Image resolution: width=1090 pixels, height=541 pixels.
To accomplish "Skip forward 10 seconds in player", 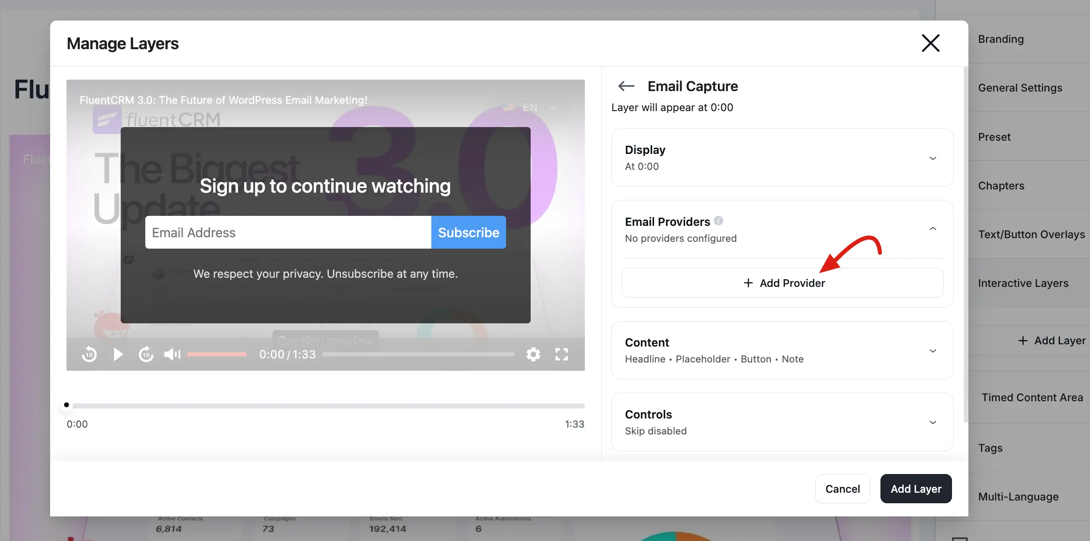I will click(146, 354).
